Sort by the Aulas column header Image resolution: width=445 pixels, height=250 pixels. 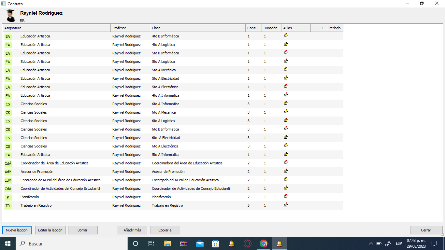(x=296, y=28)
